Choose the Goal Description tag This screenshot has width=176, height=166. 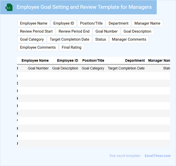pos(137,31)
